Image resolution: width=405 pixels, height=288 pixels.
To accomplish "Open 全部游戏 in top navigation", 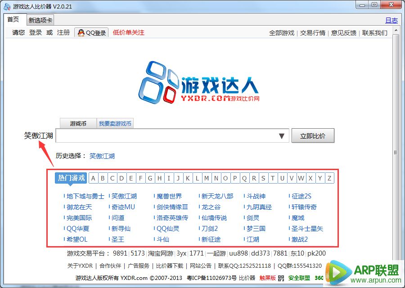I will [282, 33].
